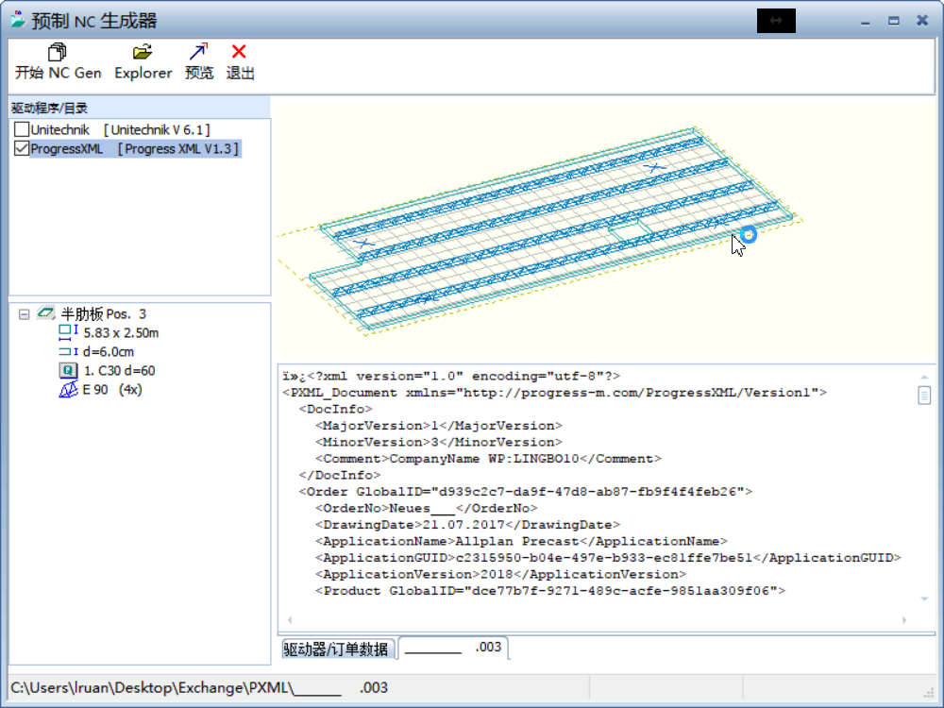Click the thickness icon beside d=6.0cm
Screen dimensions: 944x708
[x=68, y=351]
